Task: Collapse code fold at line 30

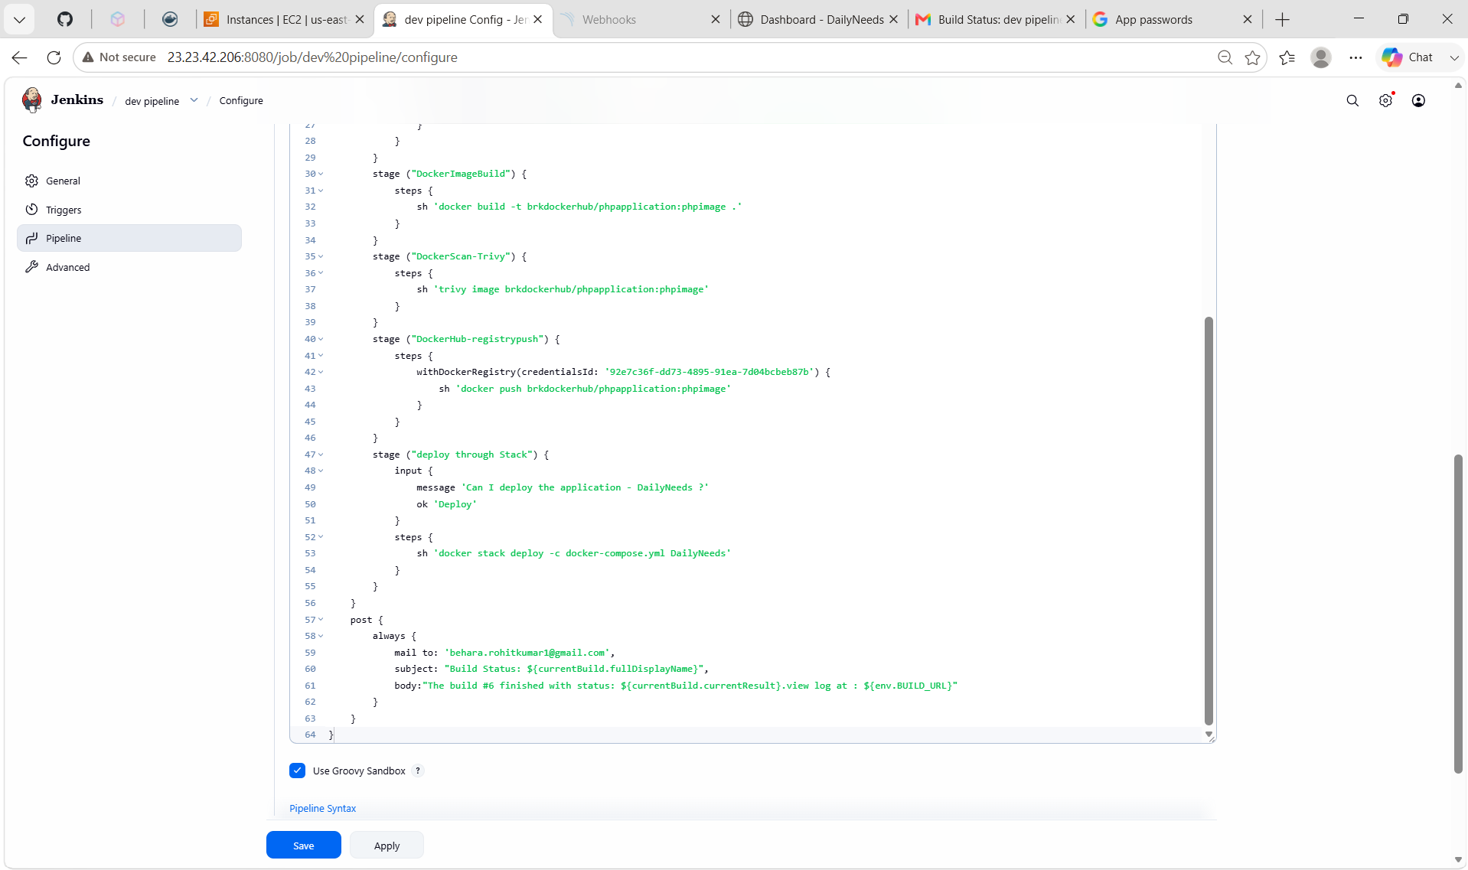Action: [321, 174]
